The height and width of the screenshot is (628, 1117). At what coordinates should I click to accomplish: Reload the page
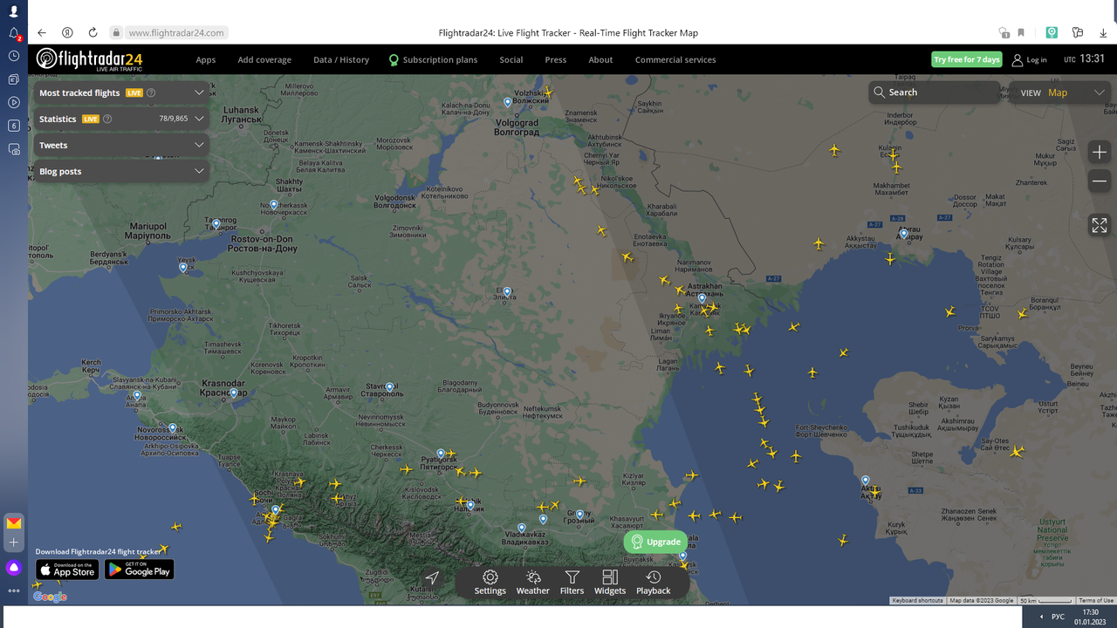coord(93,33)
